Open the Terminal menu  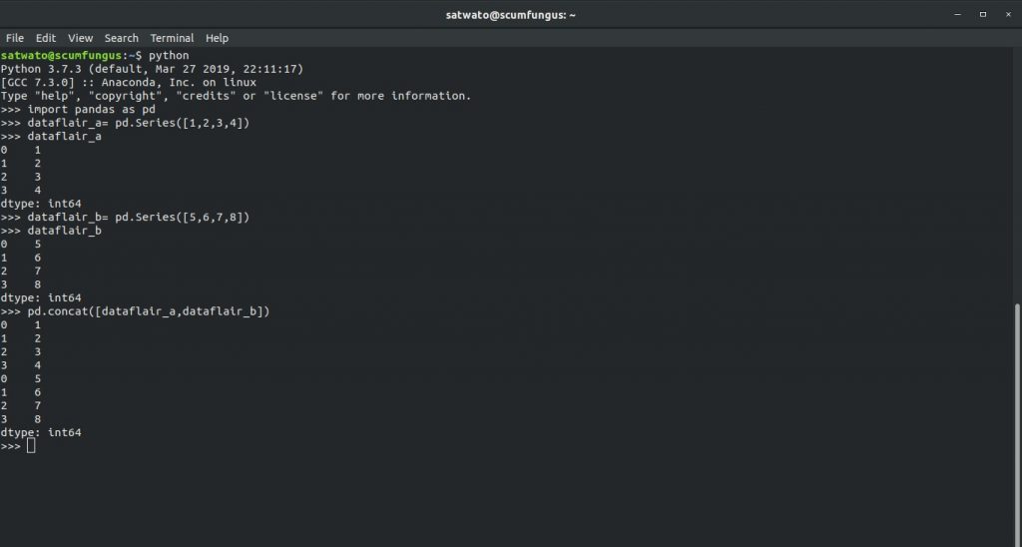(x=172, y=38)
